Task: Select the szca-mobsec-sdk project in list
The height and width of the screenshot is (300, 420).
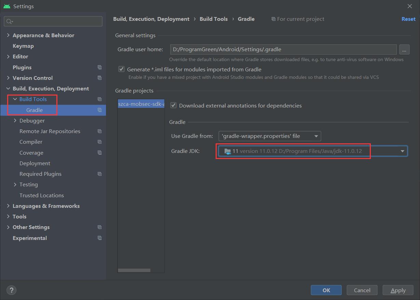Action: pos(141,104)
